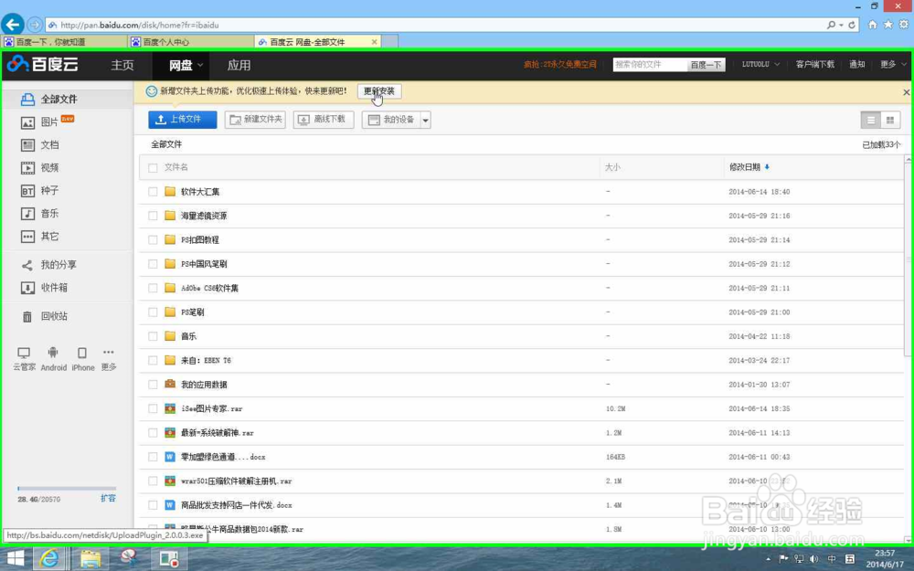Image resolution: width=914 pixels, height=571 pixels.
Task: Click 通知 in top bar
Action: [857, 64]
